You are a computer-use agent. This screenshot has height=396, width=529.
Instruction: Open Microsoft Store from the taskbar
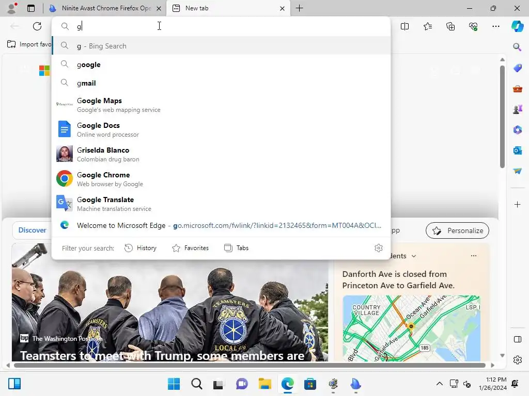click(x=310, y=384)
